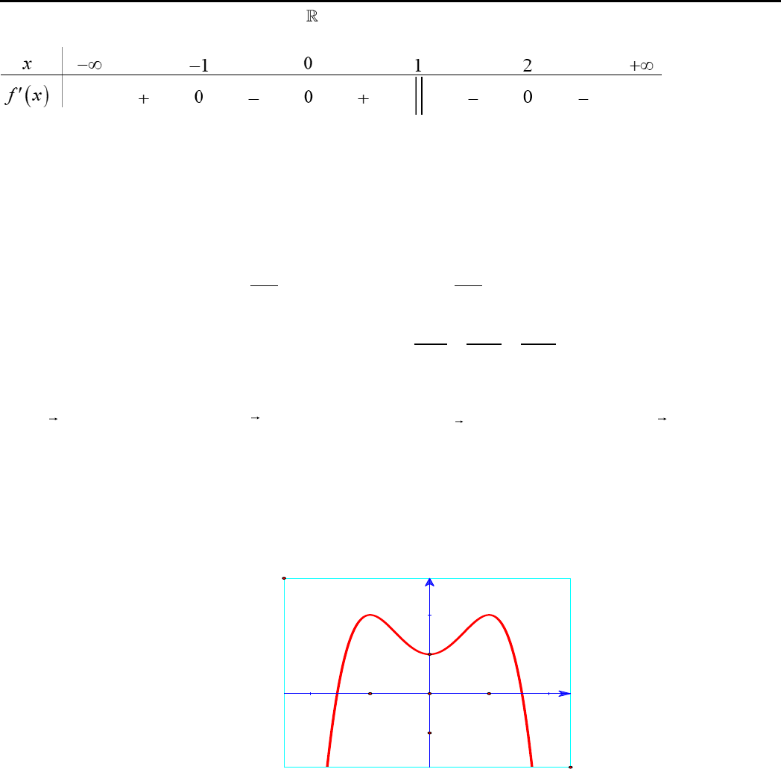Click the y-axis arrowhead on the graph
781x769 pixels.
point(429,583)
